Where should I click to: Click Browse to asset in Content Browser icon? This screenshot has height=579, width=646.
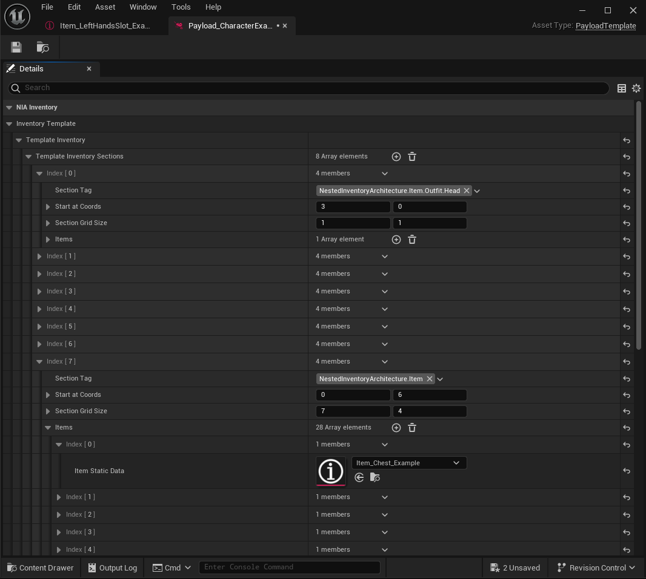click(x=42, y=47)
